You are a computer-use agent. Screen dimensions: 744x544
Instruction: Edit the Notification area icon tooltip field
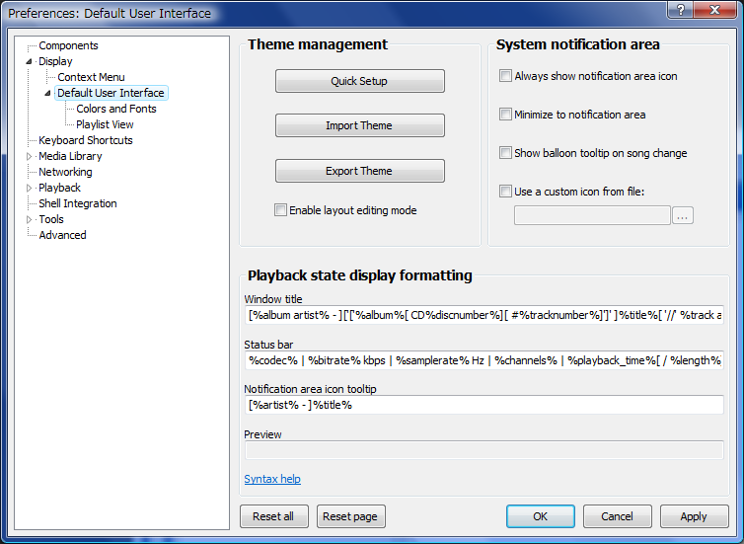[484, 405]
